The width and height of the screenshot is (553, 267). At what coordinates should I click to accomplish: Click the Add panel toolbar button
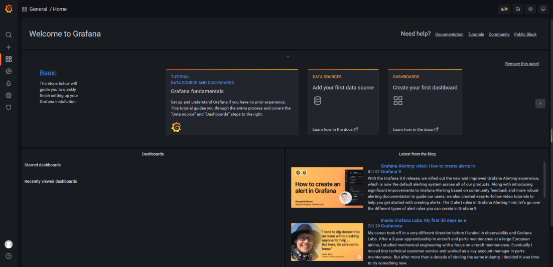504,9
